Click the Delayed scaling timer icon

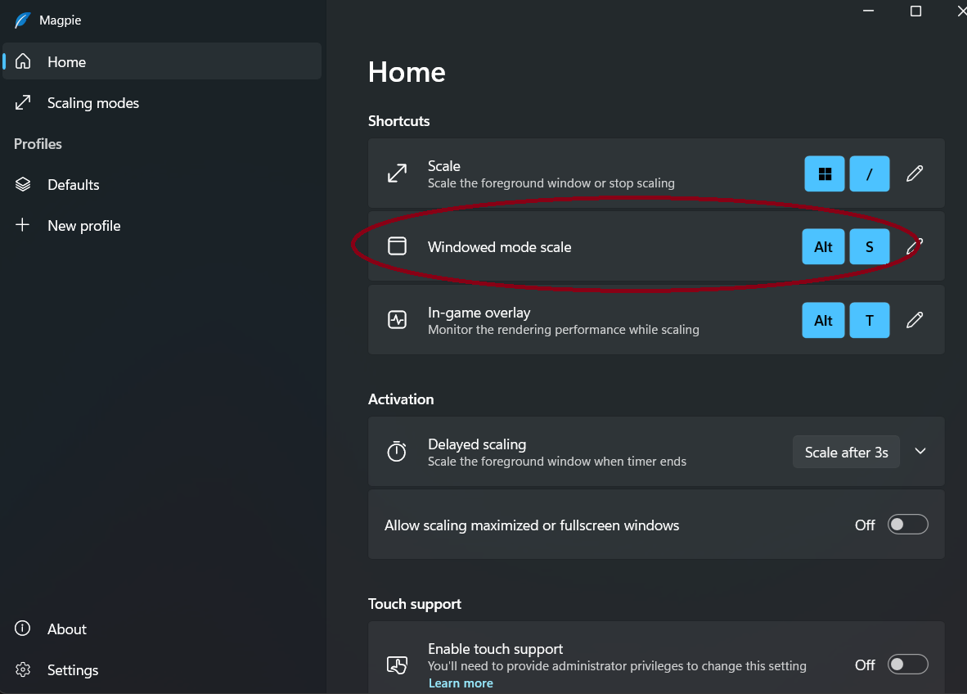(397, 452)
